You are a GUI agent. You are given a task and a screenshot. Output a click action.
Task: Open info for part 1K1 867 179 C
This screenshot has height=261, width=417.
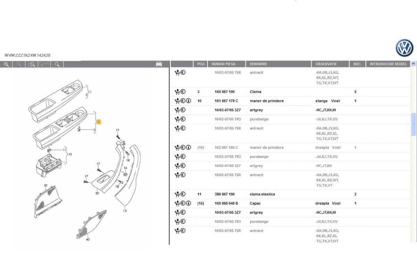(x=188, y=101)
